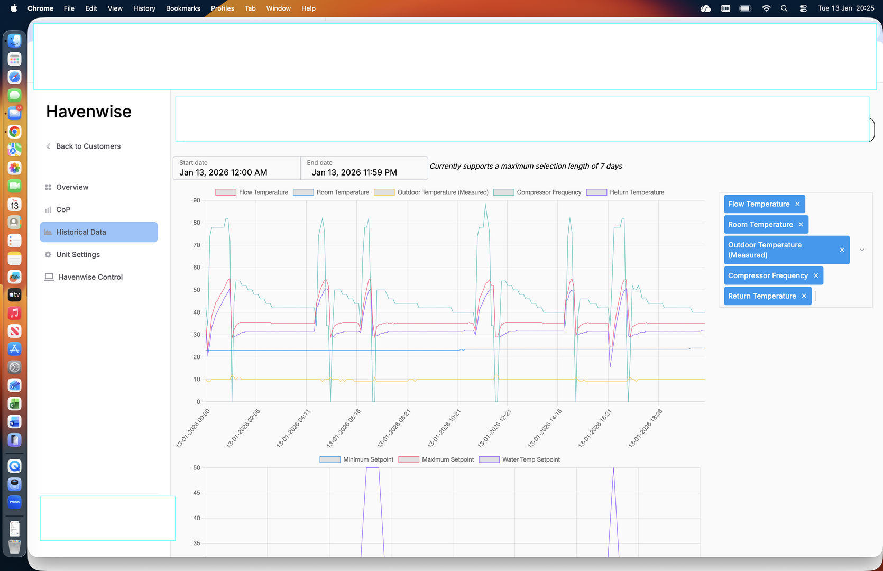Click the Unit Settings gear icon
Screen dimensions: 883x571
click(48, 255)
